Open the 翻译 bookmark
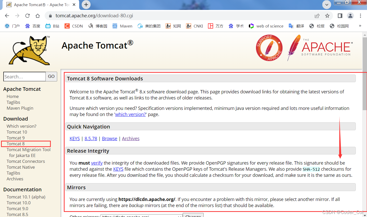This screenshot has height=217, width=367. 296,26
